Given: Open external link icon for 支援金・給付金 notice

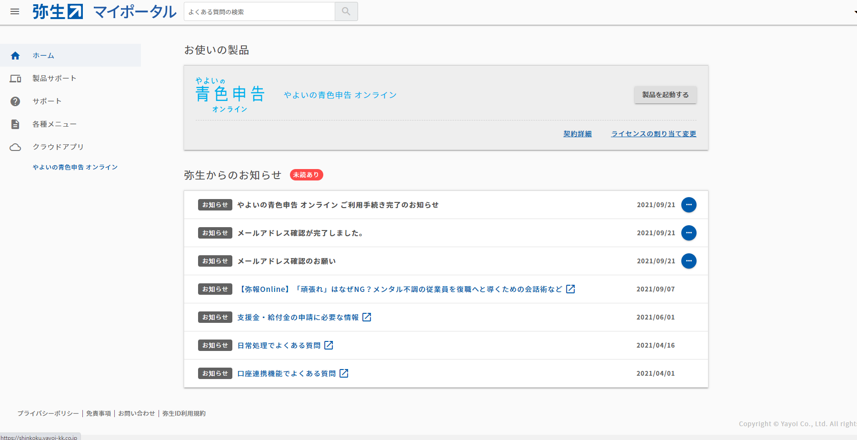Looking at the screenshot, I should [367, 317].
